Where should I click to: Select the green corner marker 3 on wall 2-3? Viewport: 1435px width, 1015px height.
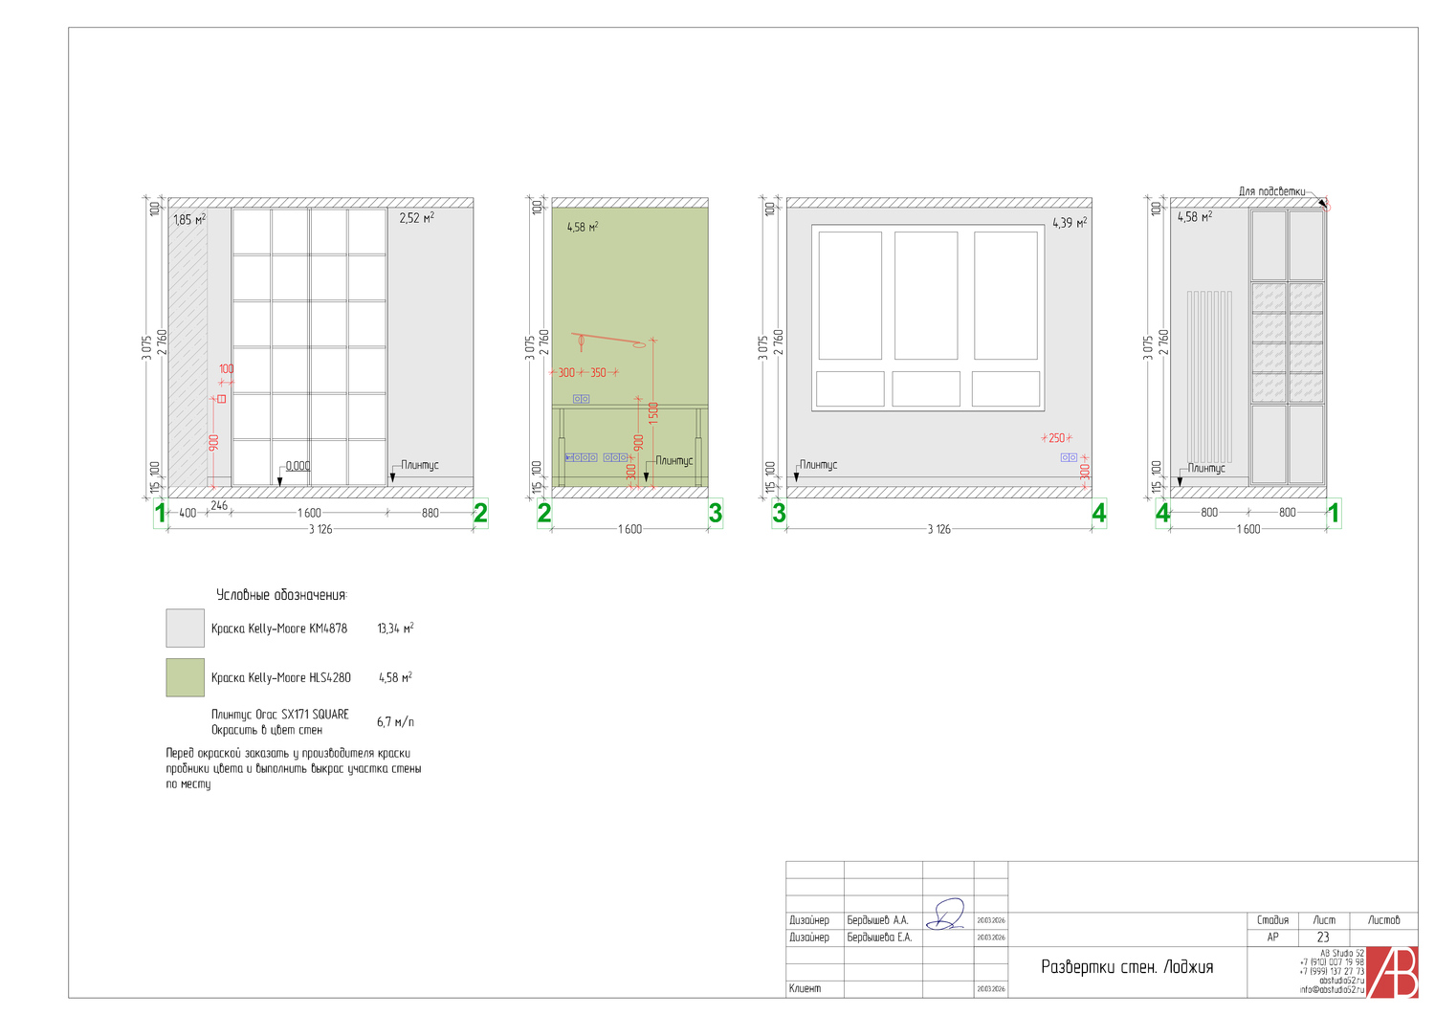point(715,513)
